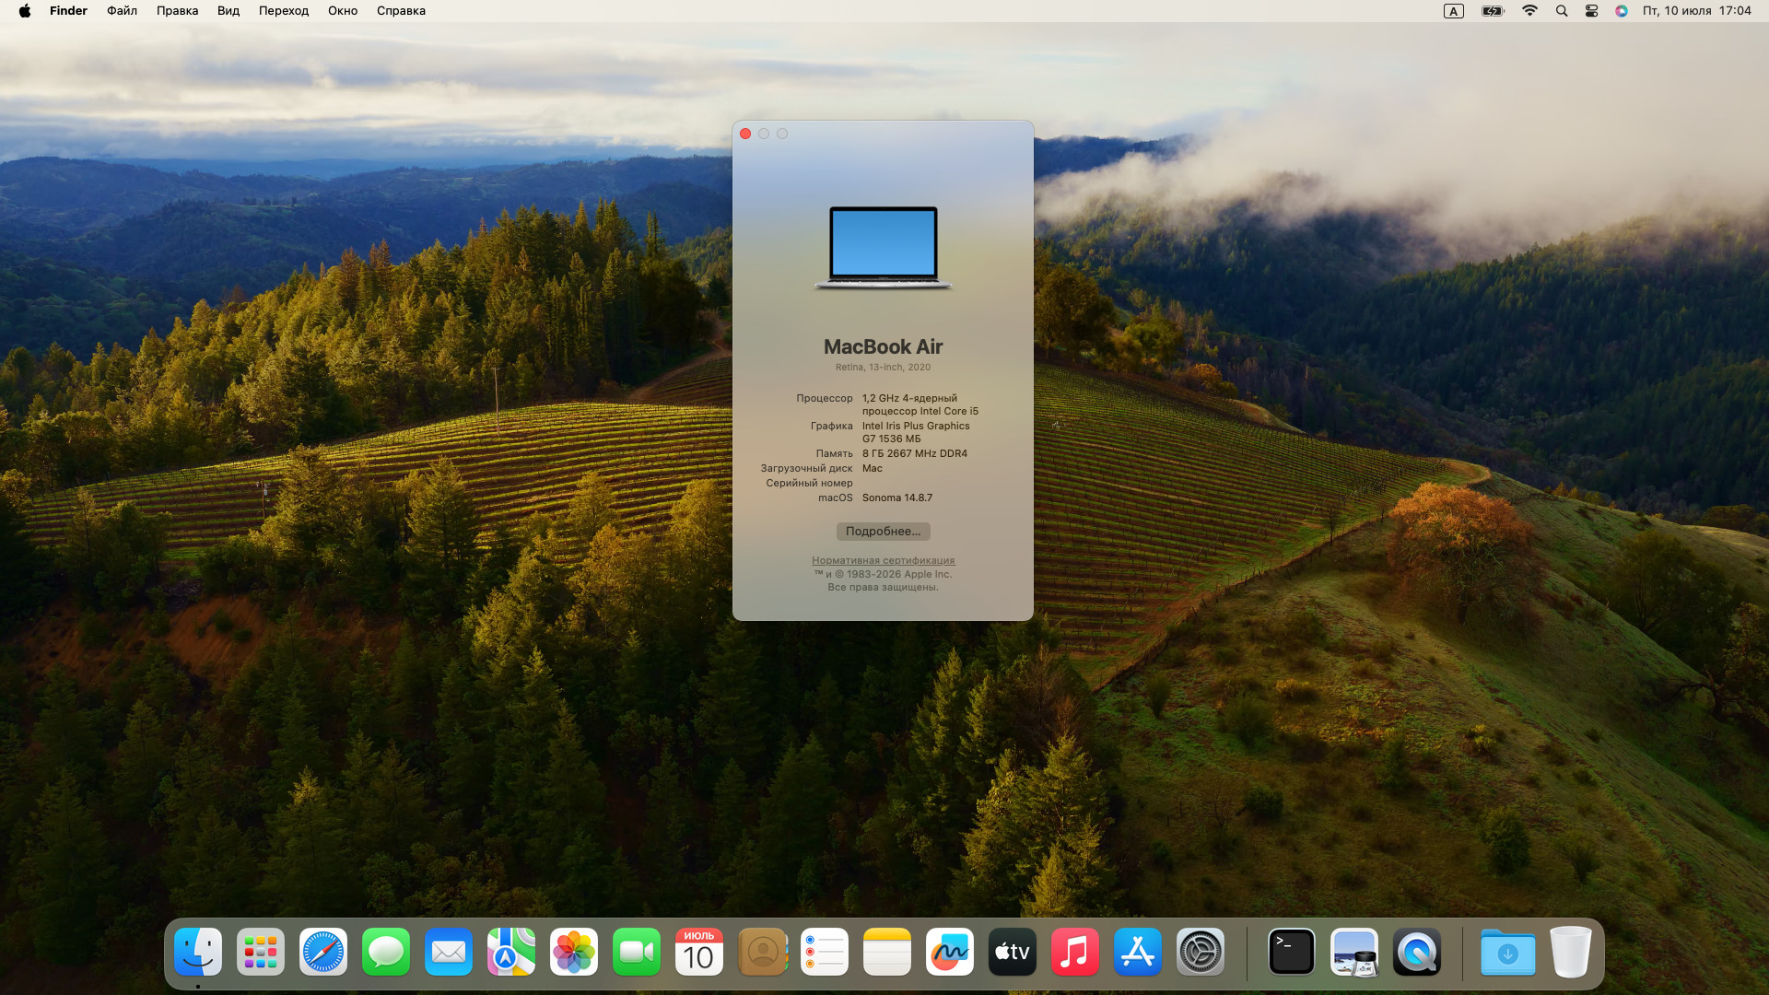Viewport: 1769px width, 995px height.
Task: Open Apple TV app in Dock
Action: coord(1013,952)
